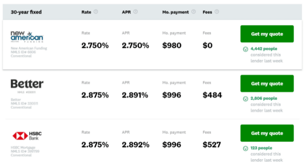The height and width of the screenshot is (166, 304).
Task: Select the 30-year fixed header label
Action: pyautogui.click(x=26, y=12)
